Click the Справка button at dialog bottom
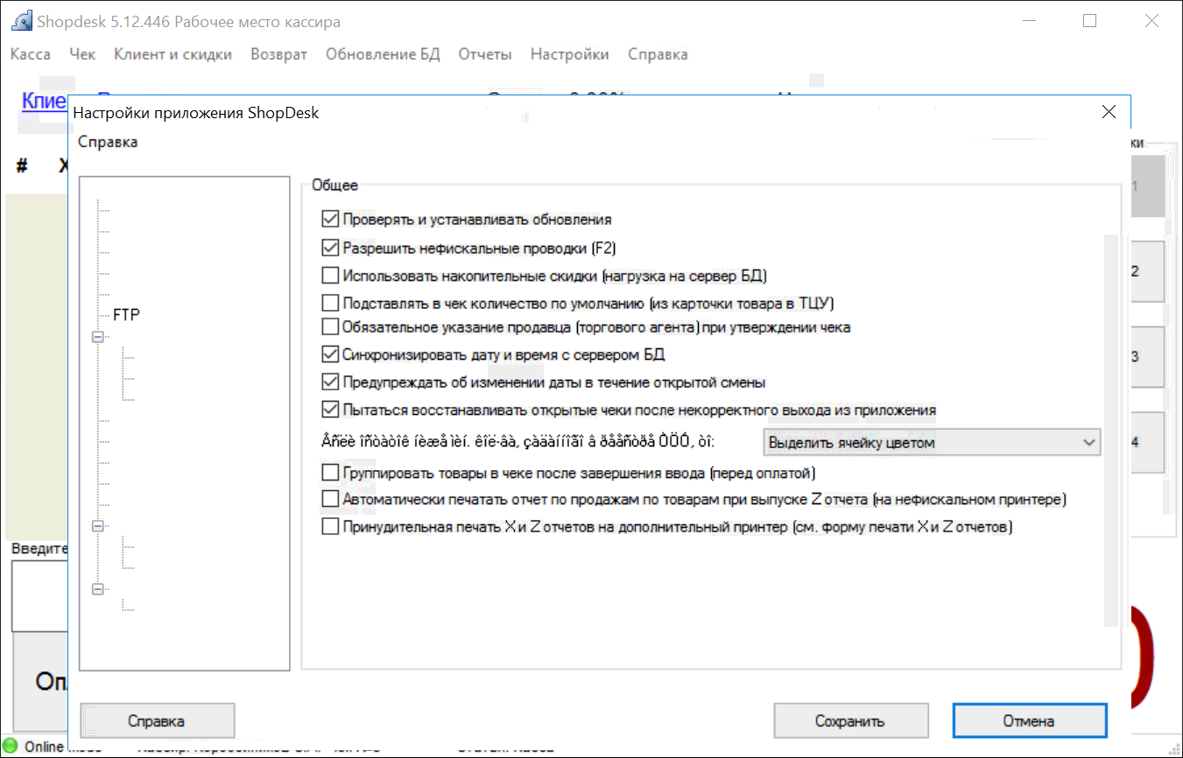This screenshot has height=758, width=1183. pos(157,721)
